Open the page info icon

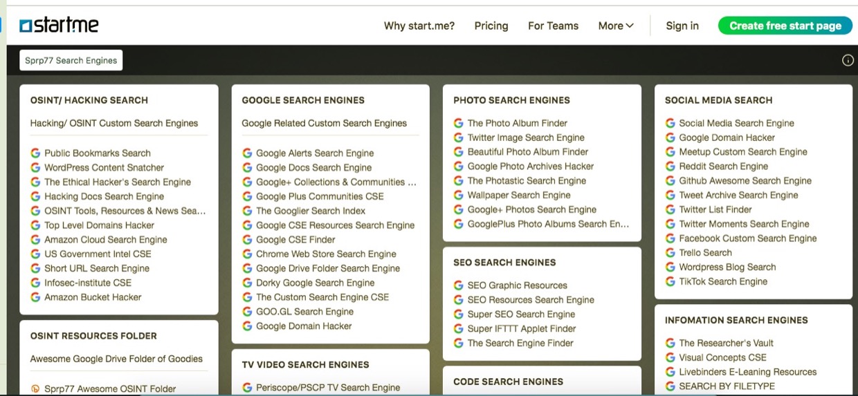848,61
